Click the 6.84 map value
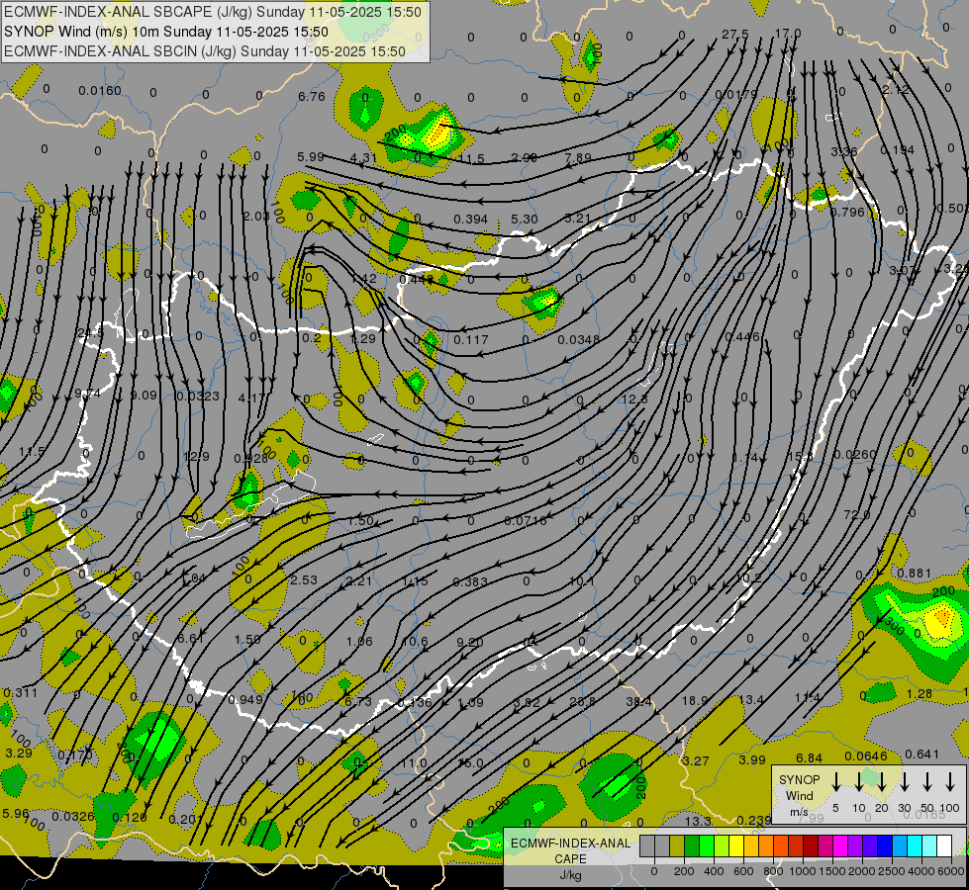Image resolution: width=969 pixels, height=890 pixels. 809,757
